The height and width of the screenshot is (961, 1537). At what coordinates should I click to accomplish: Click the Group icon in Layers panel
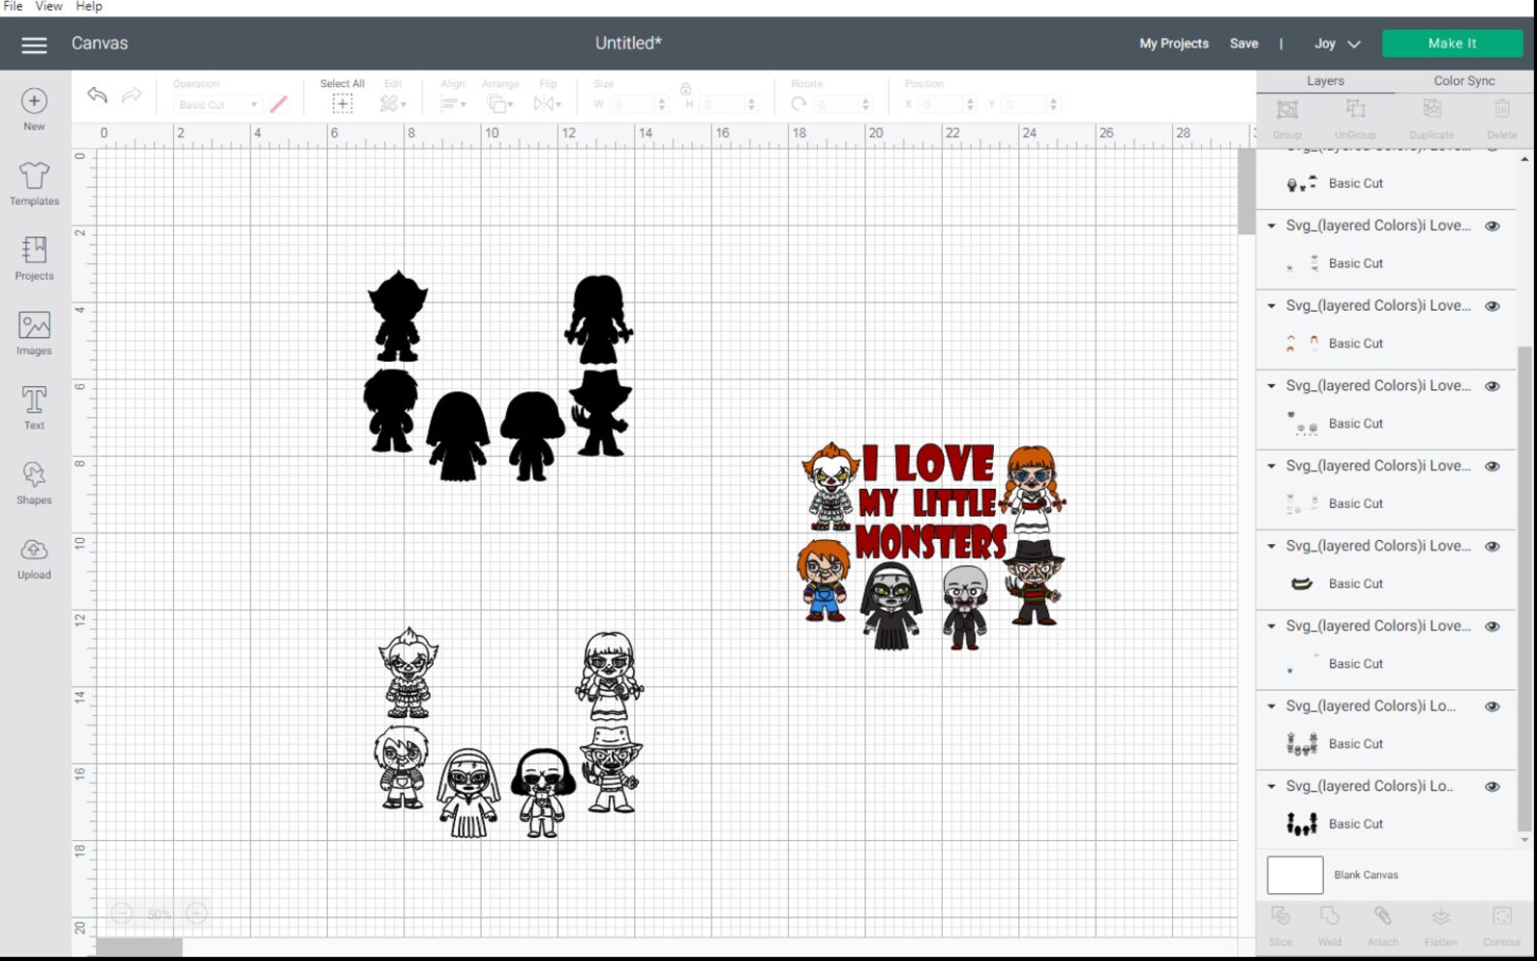pyautogui.click(x=1287, y=109)
